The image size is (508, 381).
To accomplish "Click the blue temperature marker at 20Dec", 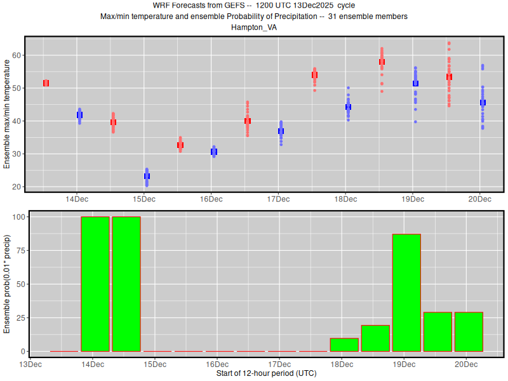I will [483, 102].
